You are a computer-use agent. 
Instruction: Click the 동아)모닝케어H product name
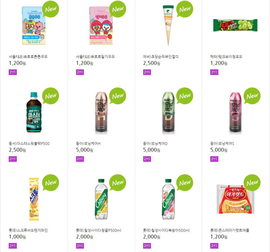tap(88, 143)
